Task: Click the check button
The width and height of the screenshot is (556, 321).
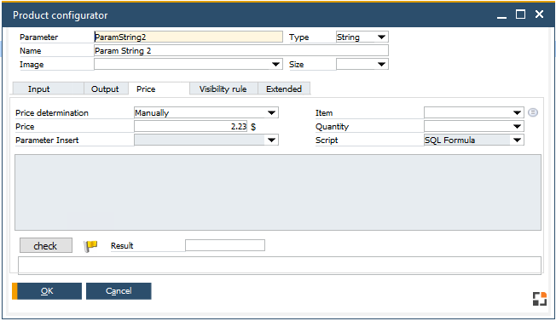Action: [46, 245]
